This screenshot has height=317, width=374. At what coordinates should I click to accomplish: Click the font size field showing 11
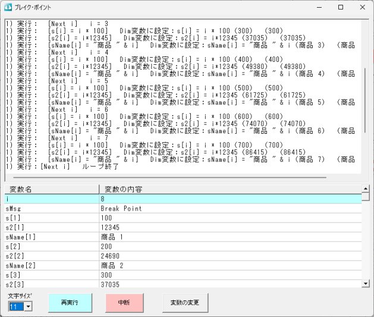[x=16, y=306]
